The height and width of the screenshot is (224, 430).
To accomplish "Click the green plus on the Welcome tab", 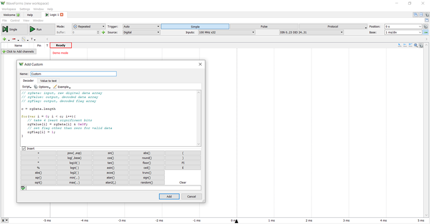I will [x=18, y=15].
